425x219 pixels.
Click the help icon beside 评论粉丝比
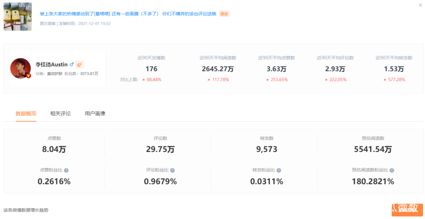[172, 170]
